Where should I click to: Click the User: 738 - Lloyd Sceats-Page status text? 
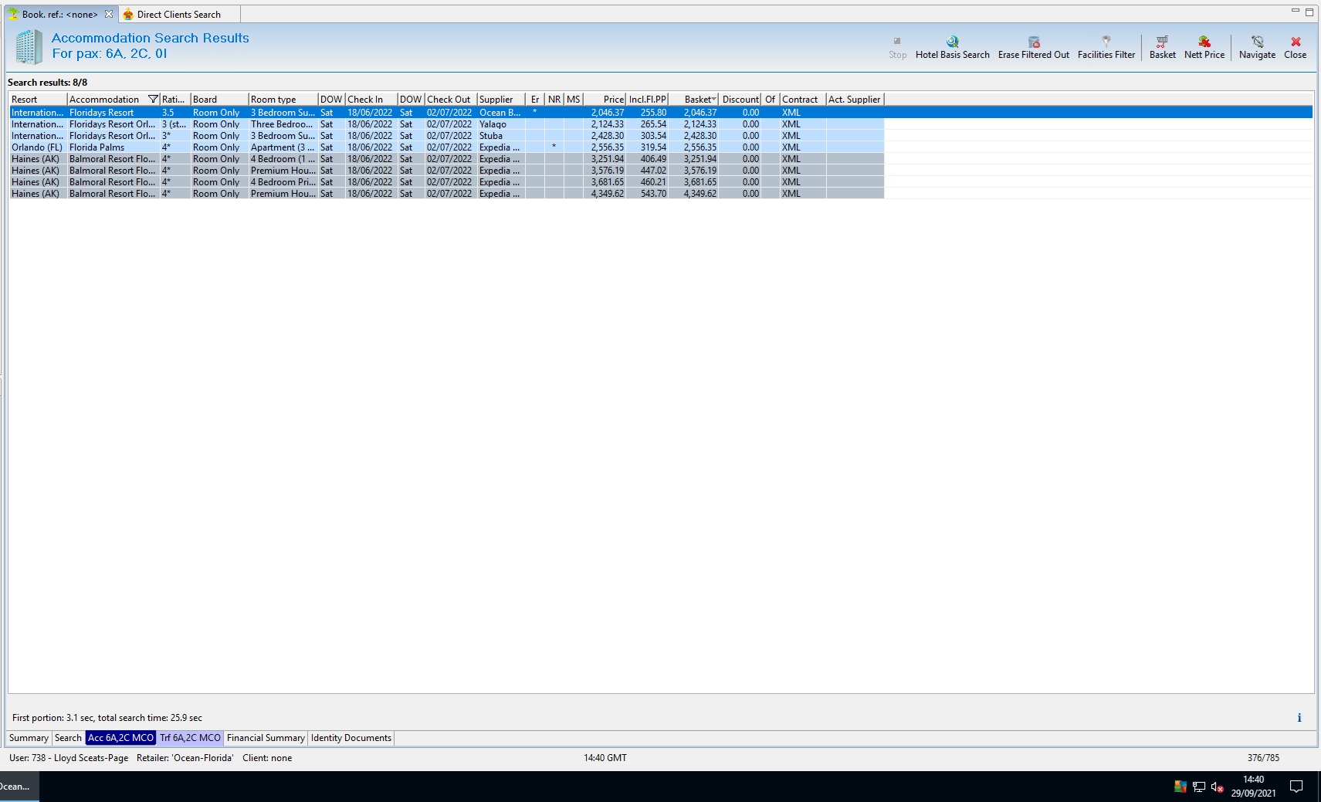69,758
